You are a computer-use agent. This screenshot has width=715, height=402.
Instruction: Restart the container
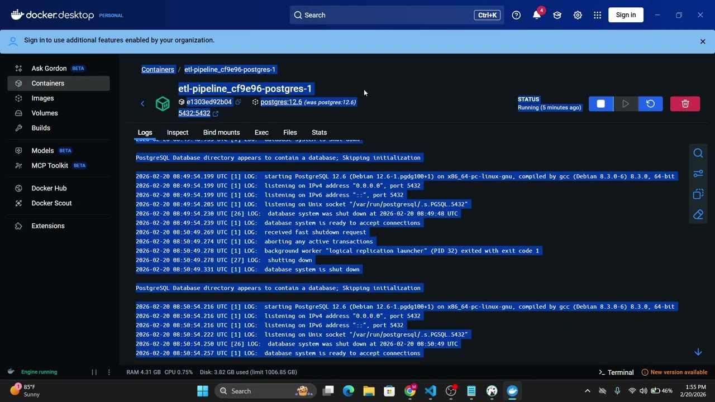650,104
